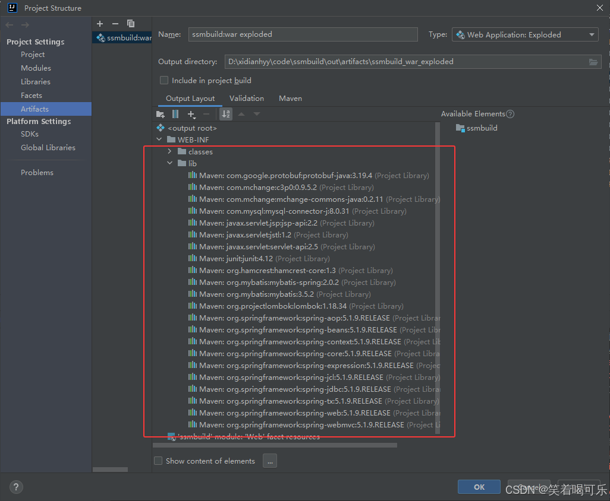Viewport: 610px width, 501px height.
Task: Click the Add Copy Of plus icon
Action: point(191,114)
